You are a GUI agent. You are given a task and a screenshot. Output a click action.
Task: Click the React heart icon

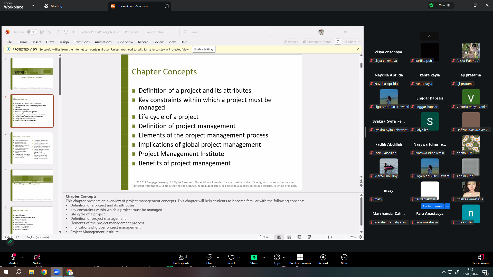[x=231, y=257]
